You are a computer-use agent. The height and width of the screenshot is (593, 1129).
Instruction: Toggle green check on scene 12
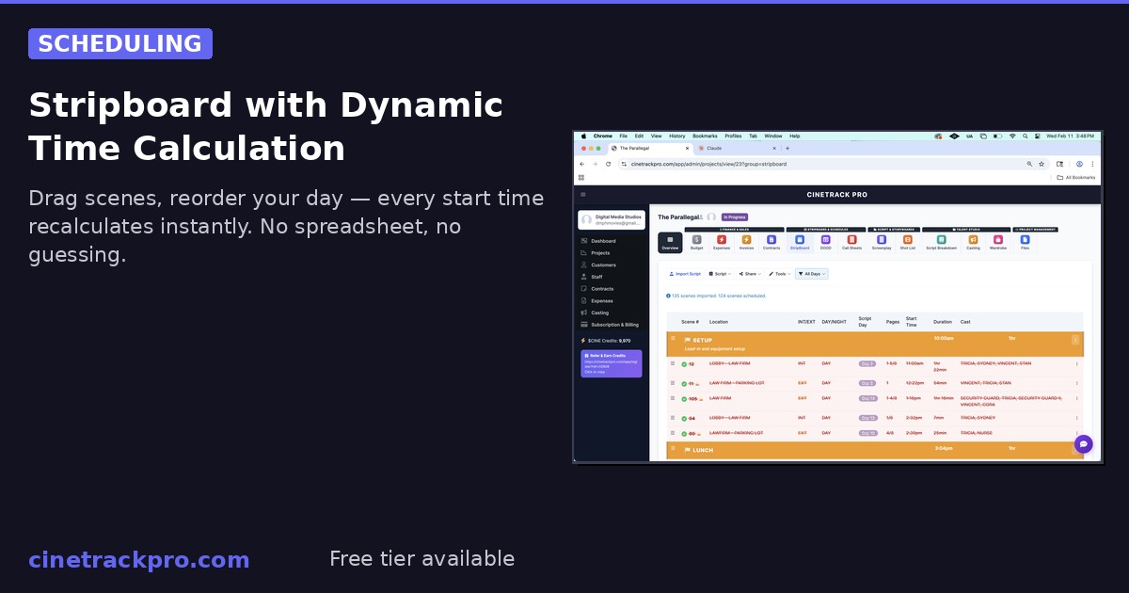(684, 363)
